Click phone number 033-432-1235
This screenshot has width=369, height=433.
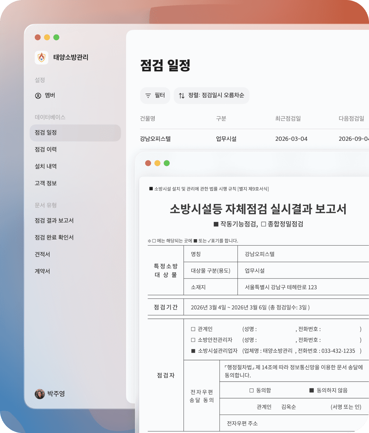tap(338, 351)
